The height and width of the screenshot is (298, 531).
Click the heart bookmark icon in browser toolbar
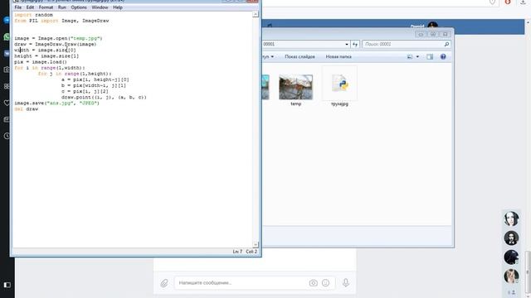click(492, 2)
